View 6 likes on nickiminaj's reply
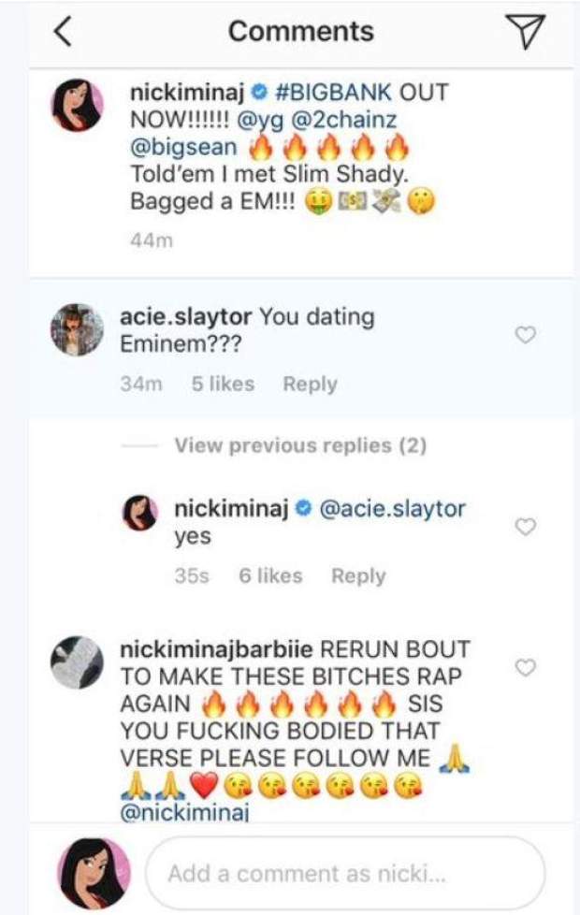The image size is (580, 915). pos(271,576)
